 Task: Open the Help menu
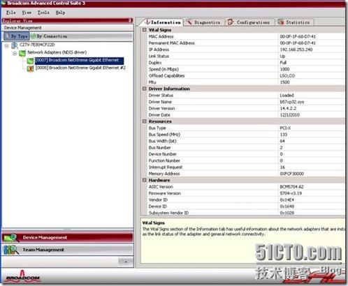(60, 13)
